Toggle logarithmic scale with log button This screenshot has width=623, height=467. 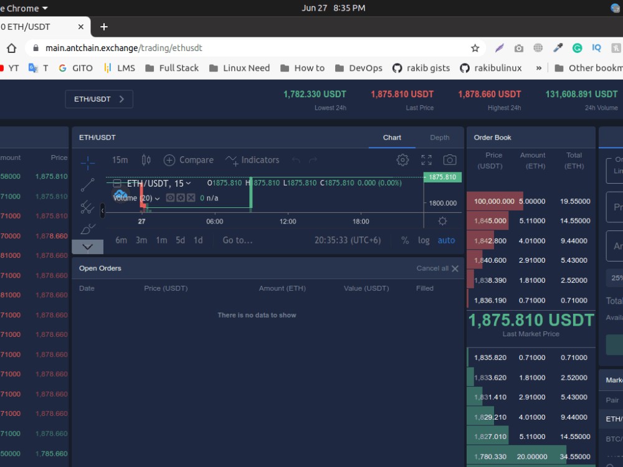click(424, 240)
